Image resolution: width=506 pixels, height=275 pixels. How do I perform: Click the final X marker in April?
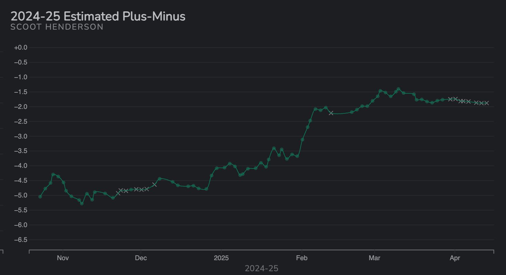coord(486,103)
